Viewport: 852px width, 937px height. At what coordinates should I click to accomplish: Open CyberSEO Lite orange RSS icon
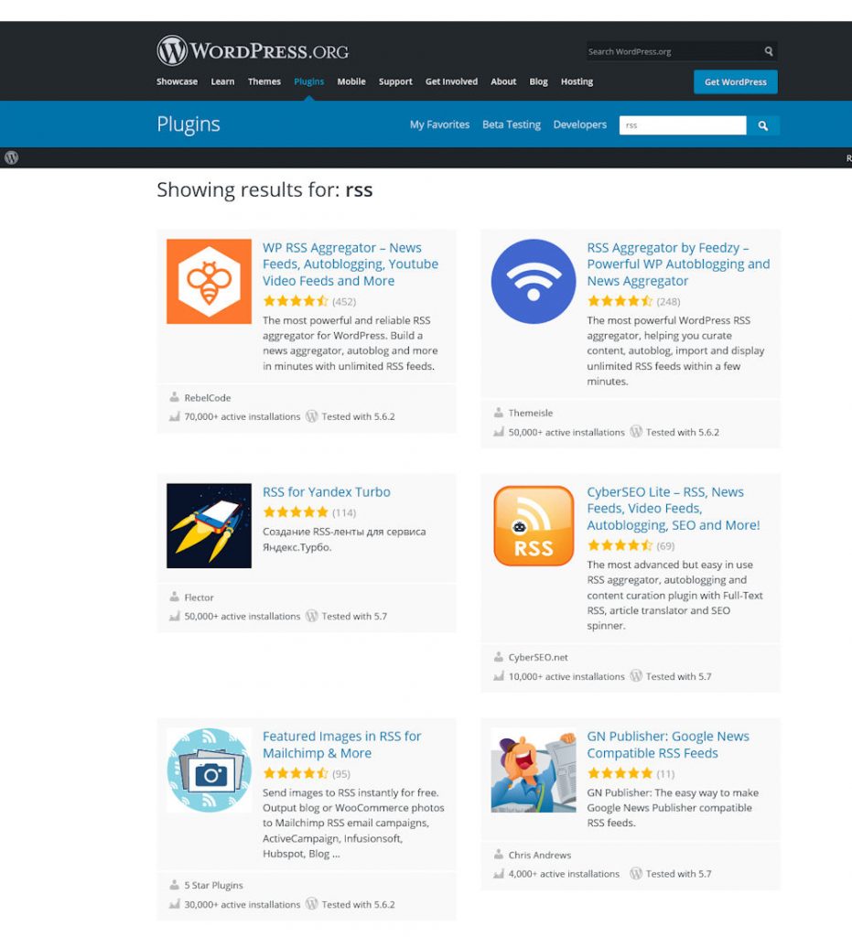point(534,526)
